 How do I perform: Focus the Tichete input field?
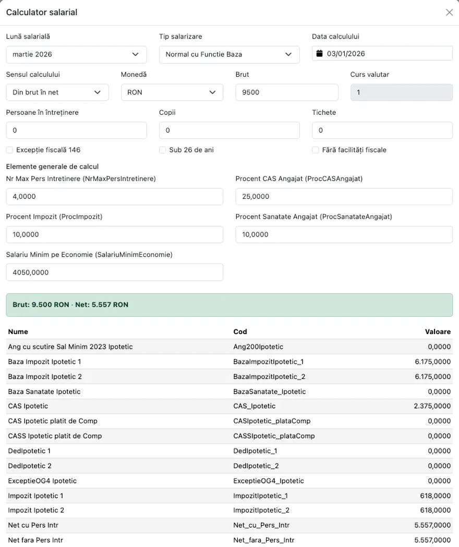(x=382, y=130)
